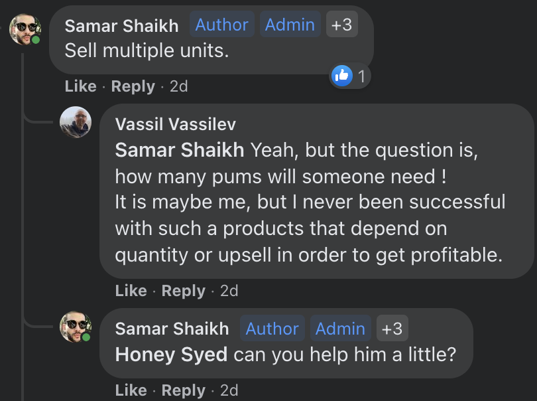Click the Samar Shaikh mention inside Vassil's comment
This screenshot has height=401, width=537.
[x=180, y=150]
